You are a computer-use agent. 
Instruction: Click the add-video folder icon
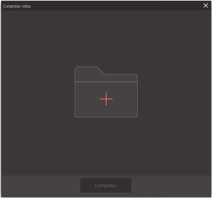[106, 92]
